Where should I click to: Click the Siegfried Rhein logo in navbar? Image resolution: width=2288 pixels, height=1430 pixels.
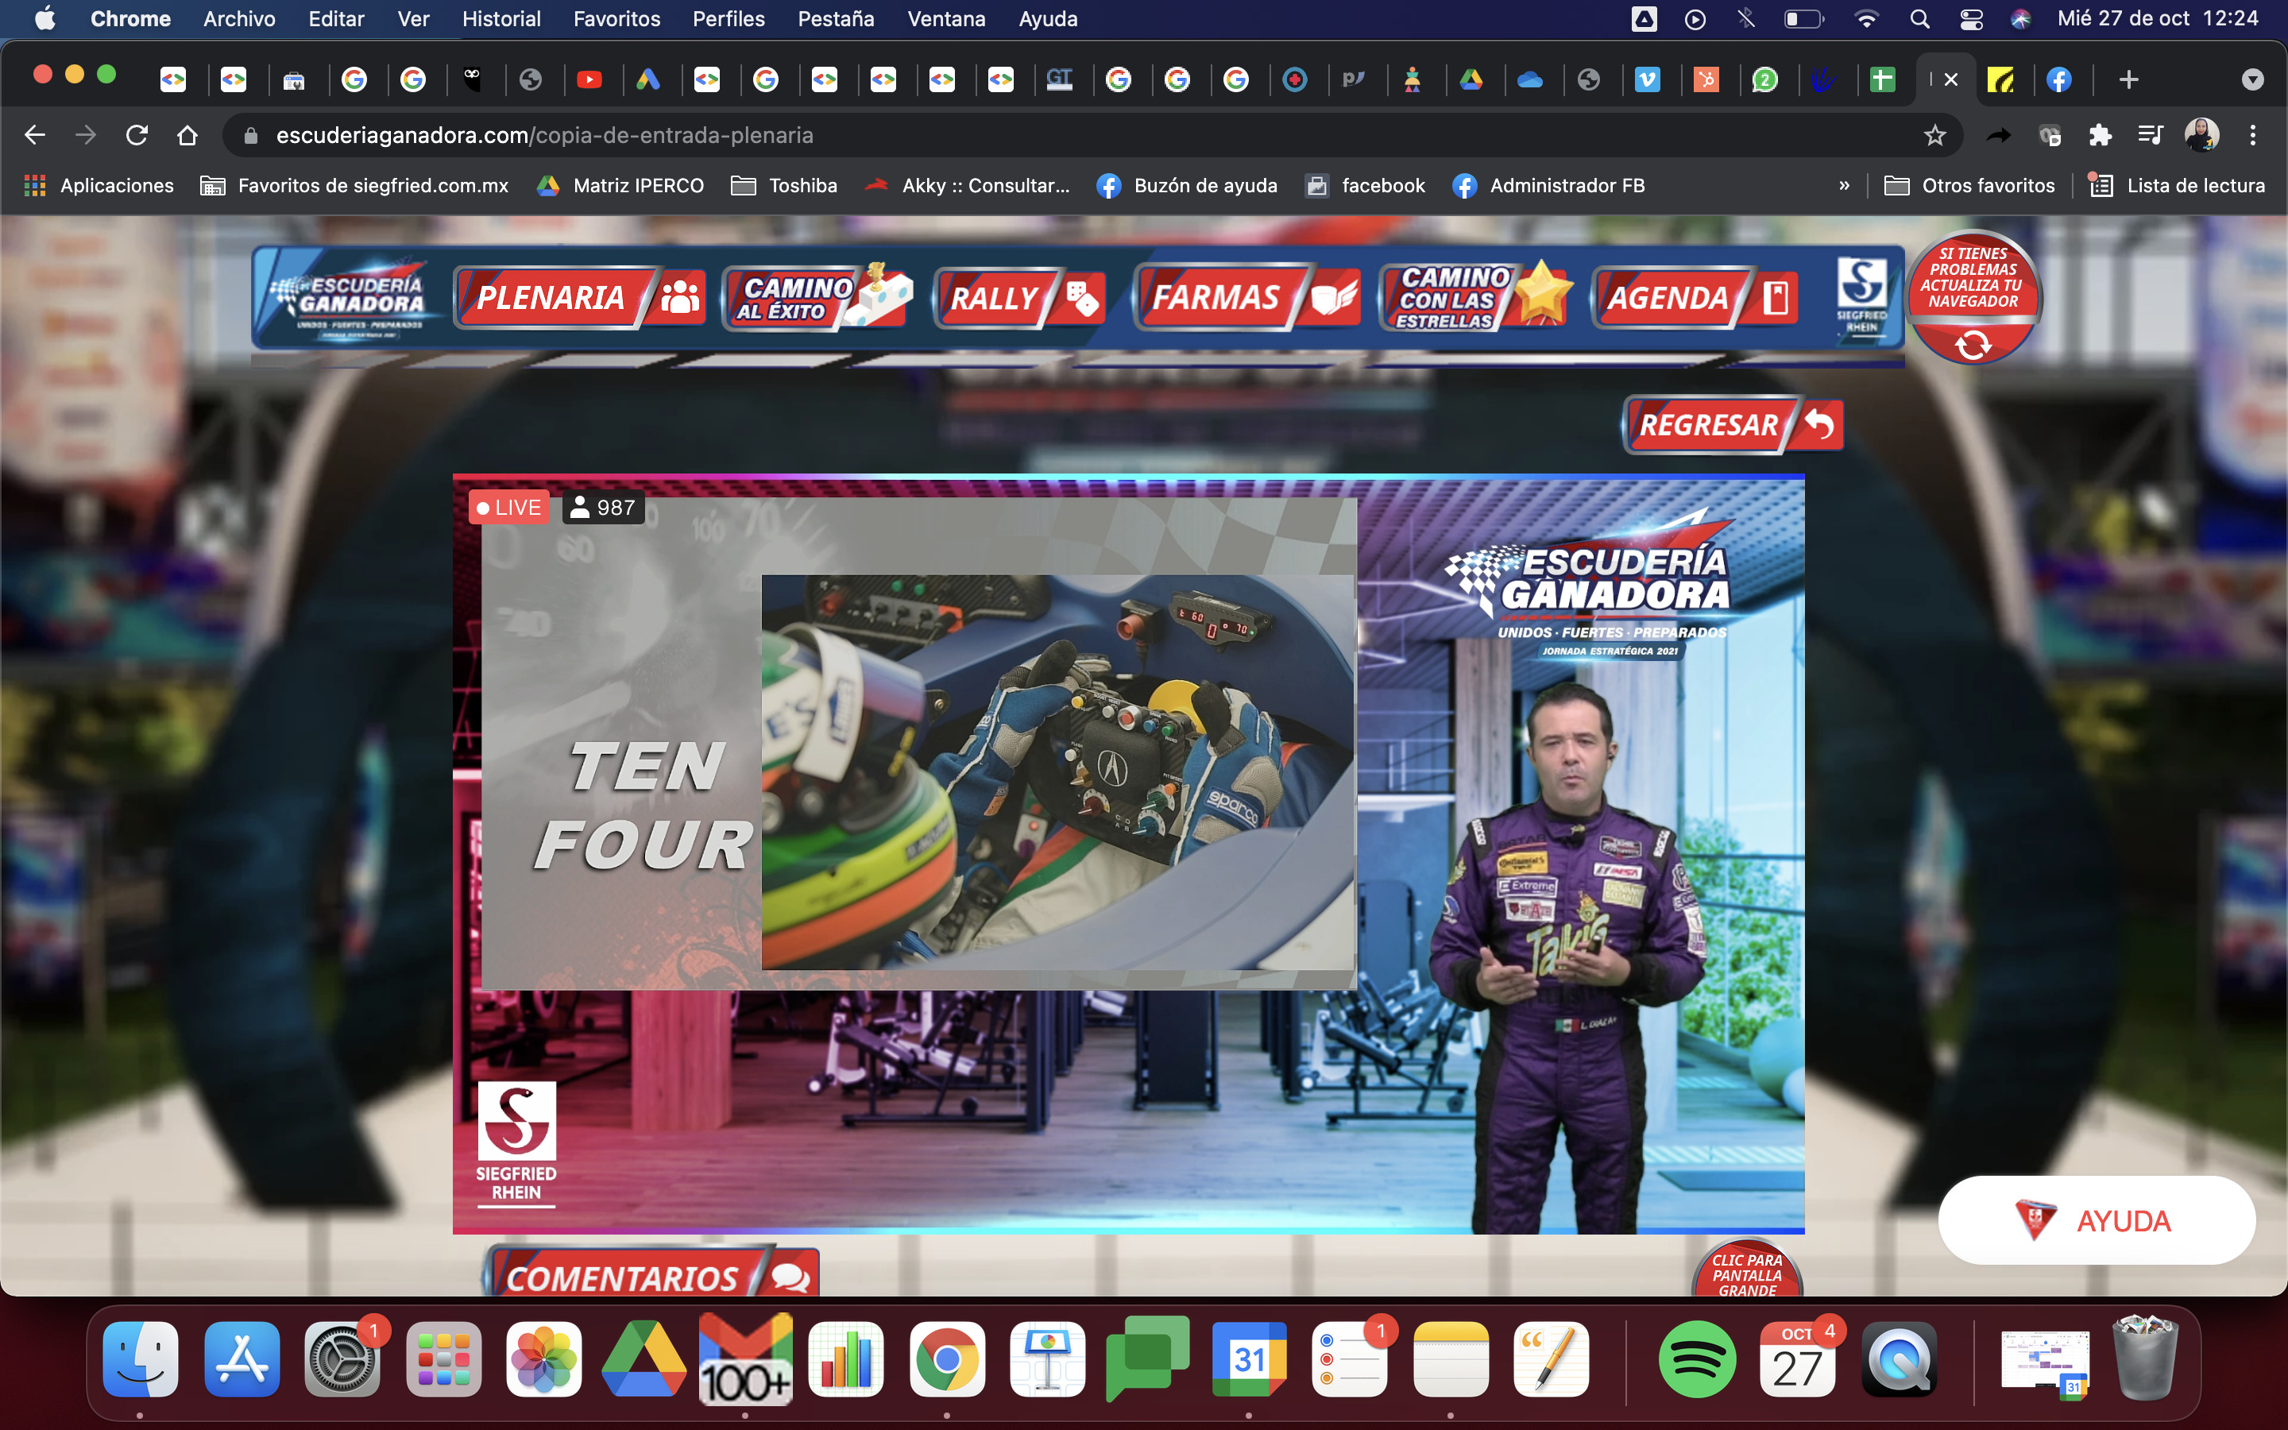coord(1861,297)
